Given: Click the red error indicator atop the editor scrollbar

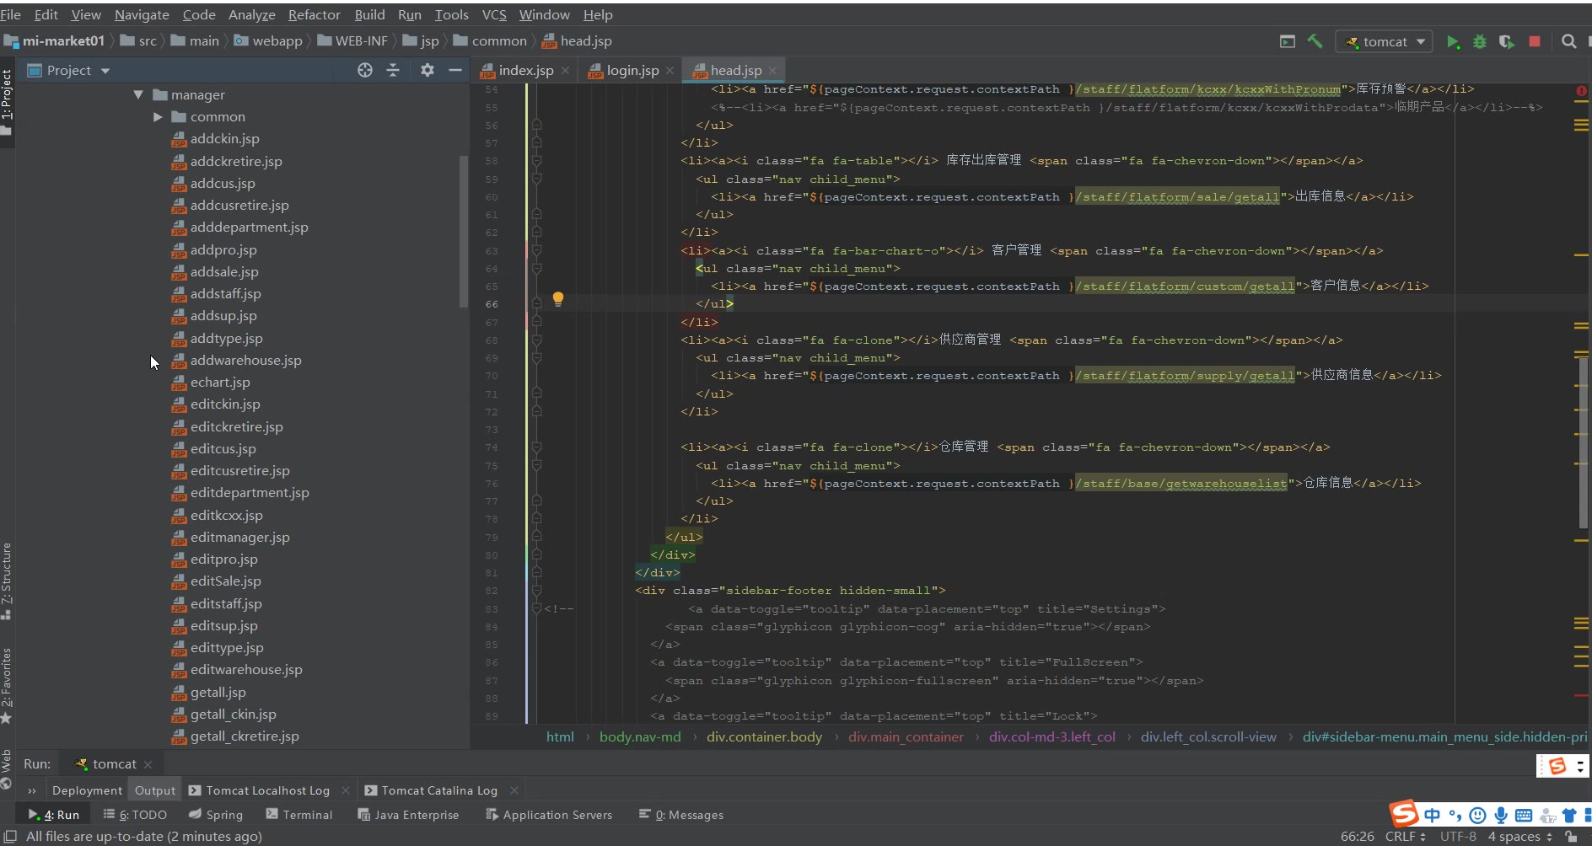Looking at the screenshot, I should click(1581, 90).
